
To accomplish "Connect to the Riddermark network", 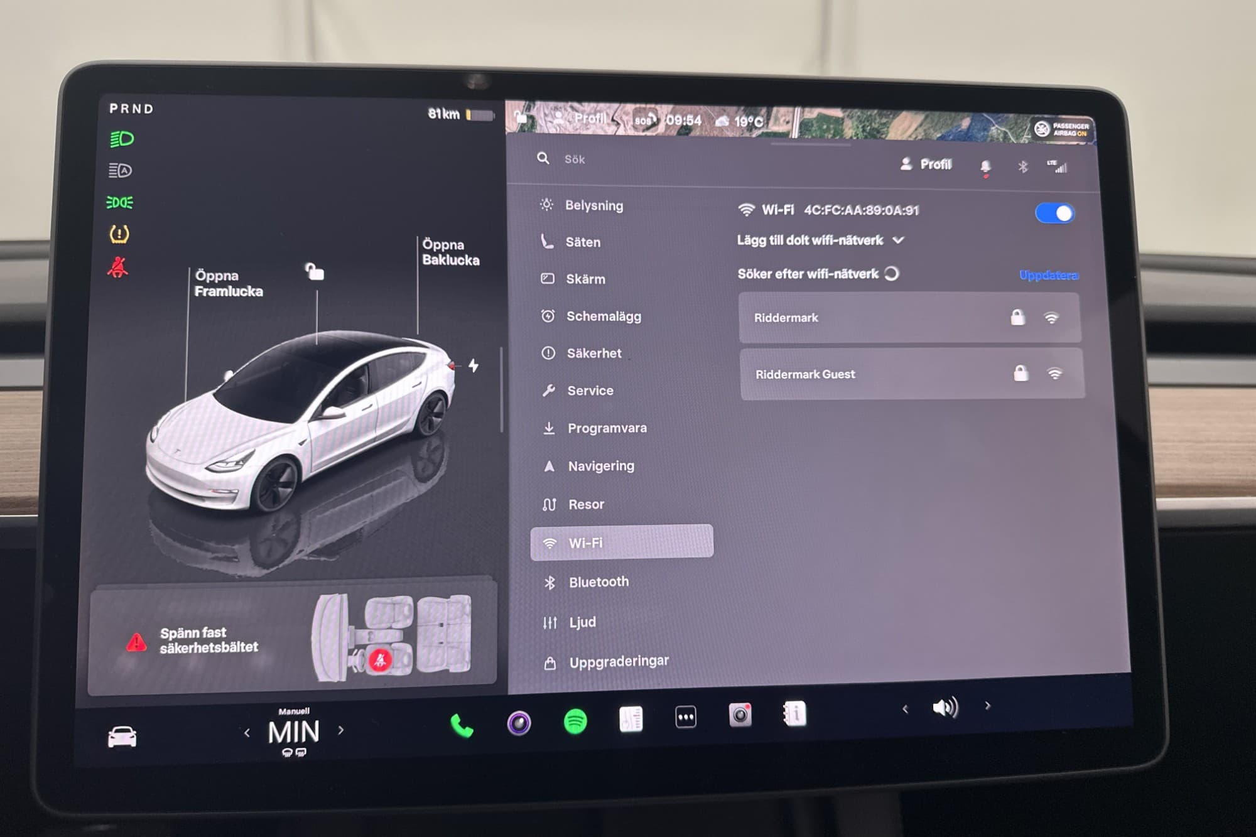I will coord(909,318).
